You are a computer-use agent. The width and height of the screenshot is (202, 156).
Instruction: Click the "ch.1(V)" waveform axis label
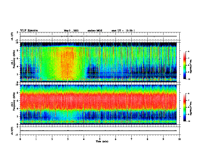click(x=12, y=36)
